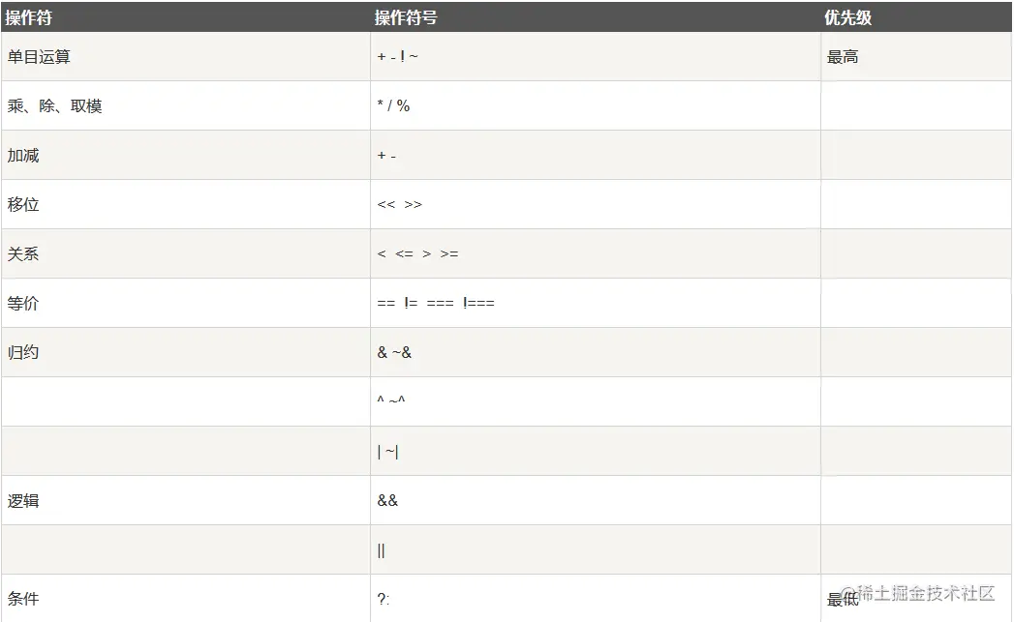Click the 操作符 column header
The width and height of the screenshot is (1014, 622).
(x=28, y=17)
